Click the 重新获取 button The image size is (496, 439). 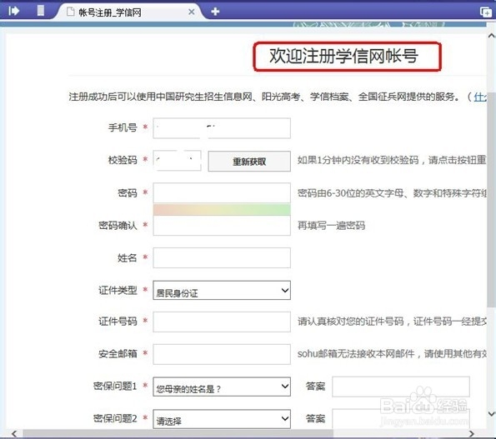click(249, 161)
